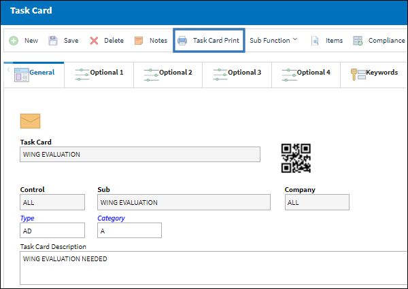The width and height of the screenshot is (408, 289).
Task: Click the red X Delete icon
Action: coord(94,41)
